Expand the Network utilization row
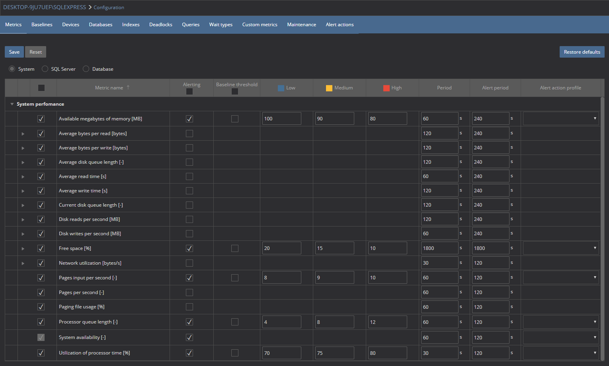This screenshot has width=609, height=366. [x=23, y=263]
